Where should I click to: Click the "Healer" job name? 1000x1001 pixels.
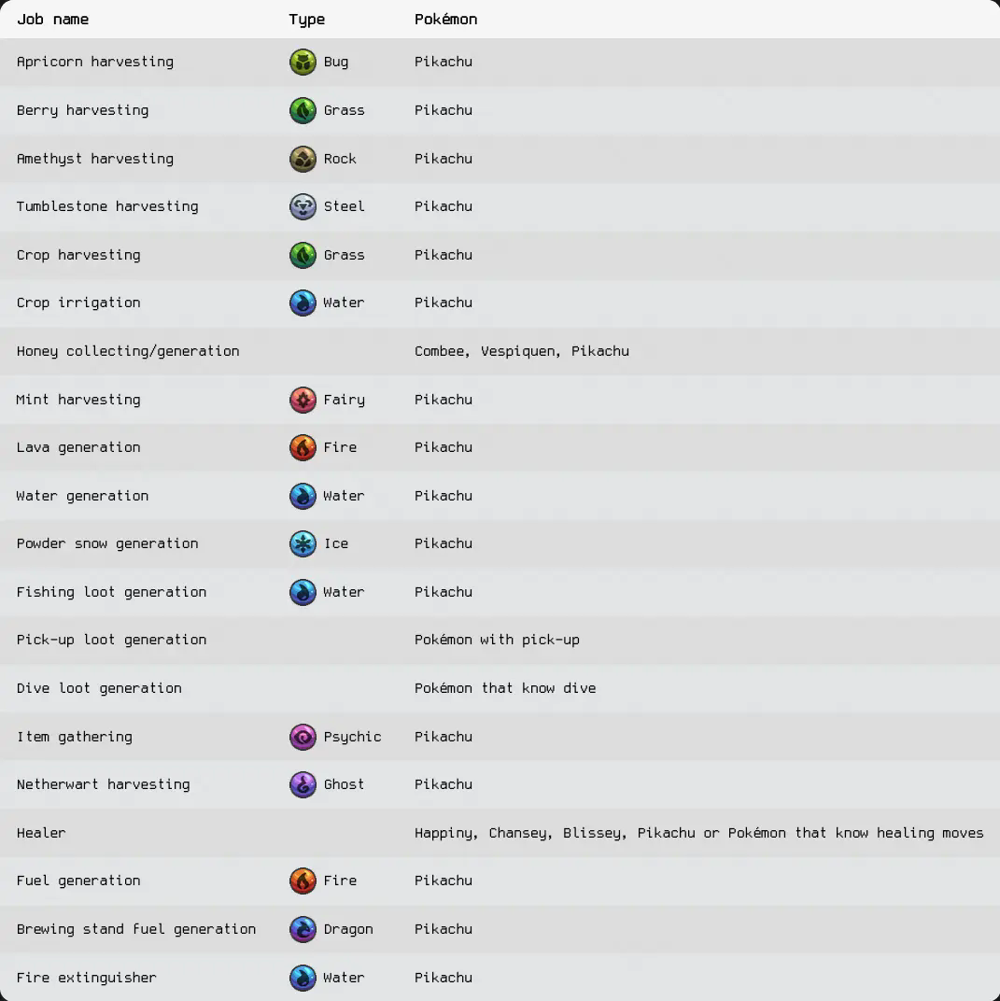pos(41,833)
